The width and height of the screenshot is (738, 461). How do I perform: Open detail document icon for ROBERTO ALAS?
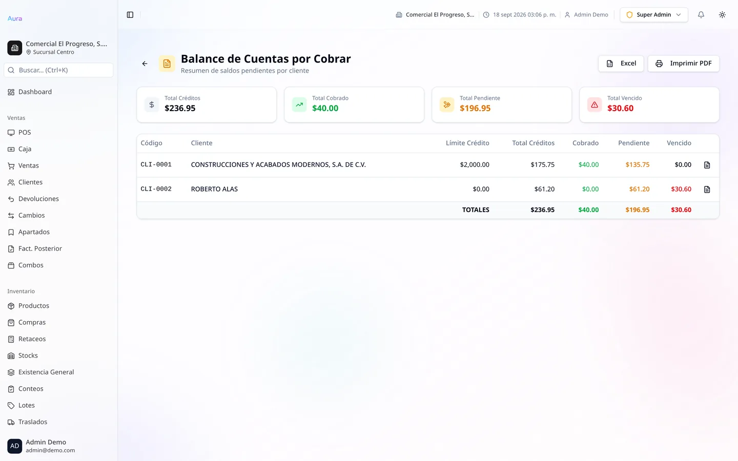pyautogui.click(x=707, y=190)
